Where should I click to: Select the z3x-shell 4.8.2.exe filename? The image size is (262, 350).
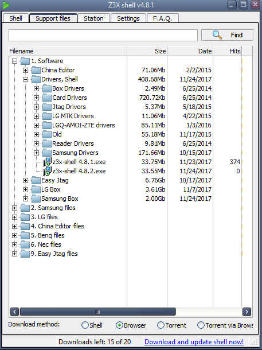point(79,171)
